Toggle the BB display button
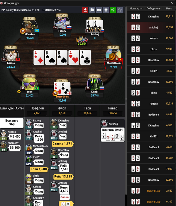The width and height of the screenshot is (176, 206). [x=99, y=10]
